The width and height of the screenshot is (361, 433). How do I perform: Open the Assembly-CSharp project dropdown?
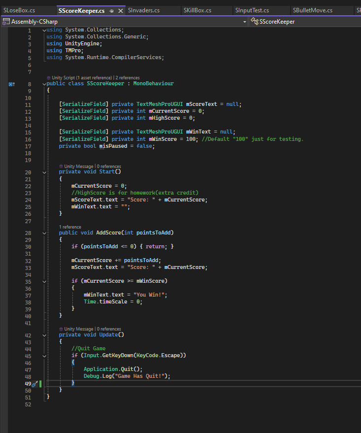[245, 22]
